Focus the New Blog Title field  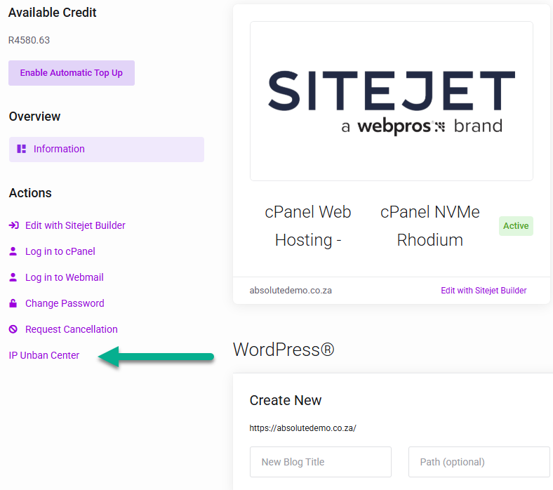[x=321, y=462]
